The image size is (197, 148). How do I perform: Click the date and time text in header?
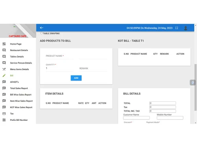(149, 28)
